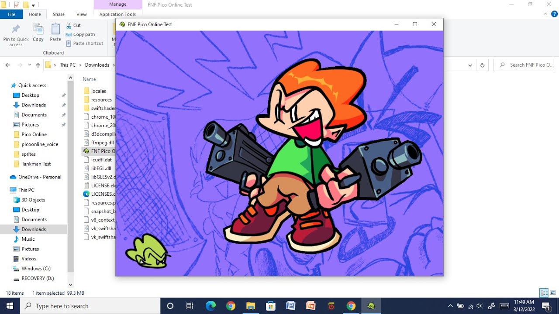Image resolution: width=559 pixels, height=314 pixels.
Task: Open Word from the taskbar
Action: tap(290, 306)
